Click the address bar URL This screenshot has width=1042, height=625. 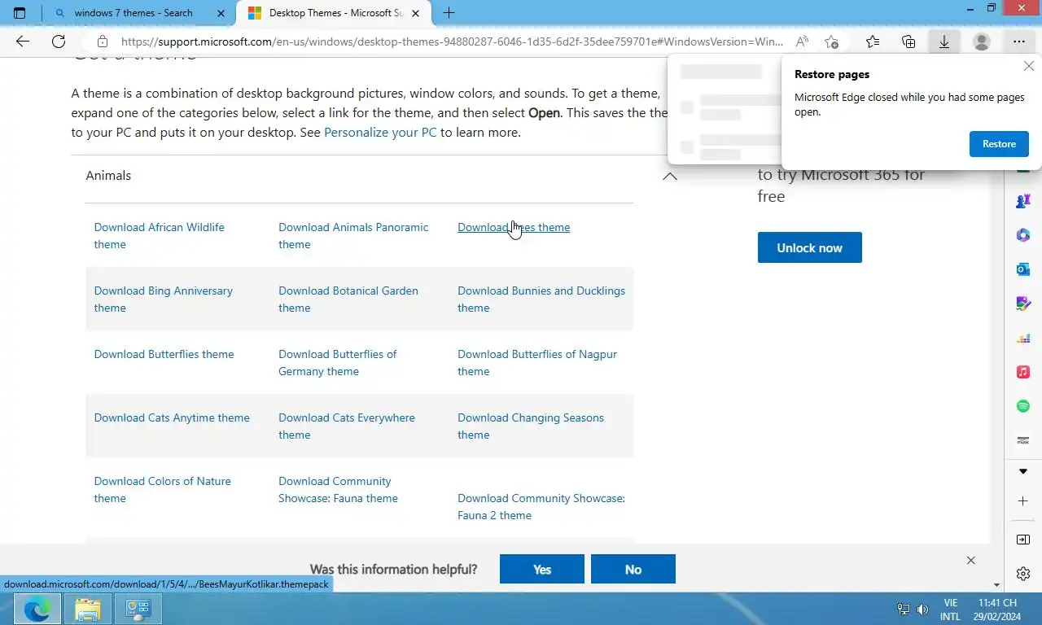coord(452,42)
